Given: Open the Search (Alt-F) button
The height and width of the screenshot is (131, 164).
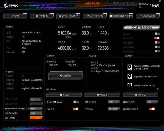Looking at the screenshot, I should tap(148, 16).
